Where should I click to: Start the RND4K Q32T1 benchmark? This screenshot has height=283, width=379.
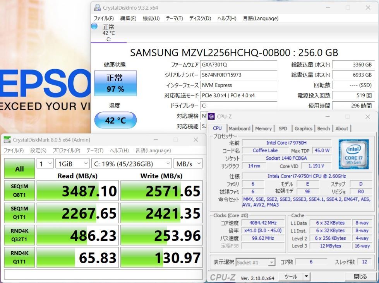pos(19,235)
